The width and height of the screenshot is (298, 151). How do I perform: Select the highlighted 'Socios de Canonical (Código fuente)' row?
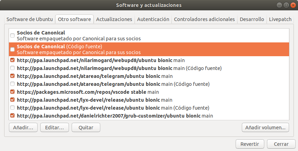tap(149, 49)
